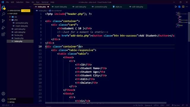Image resolution: width=190 pixels, height=107 pixels.
Task: Open header.php in file explorer
Action: pos(19,38)
